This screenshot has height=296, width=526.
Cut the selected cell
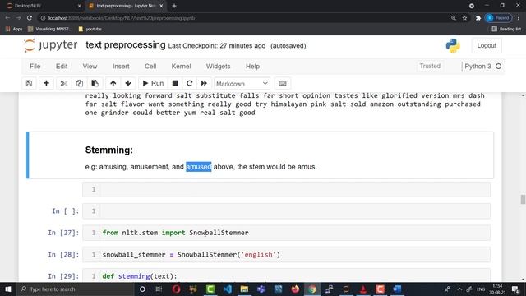[x=64, y=83]
